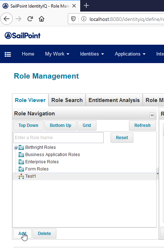Select the Test1 role row
The image size is (164, 248).
[x=85, y=176]
